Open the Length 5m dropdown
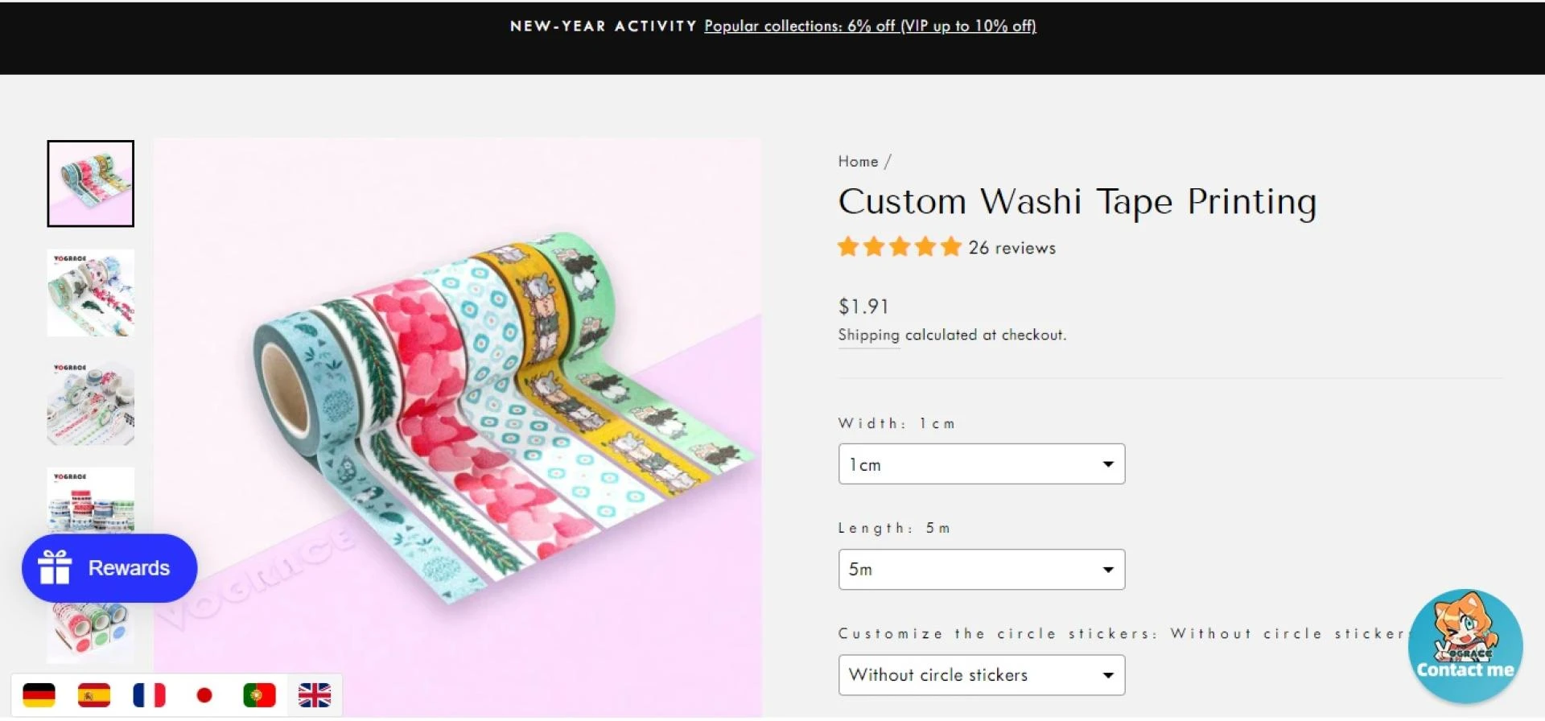This screenshot has height=721, width=1545. [x=981, y=570]
